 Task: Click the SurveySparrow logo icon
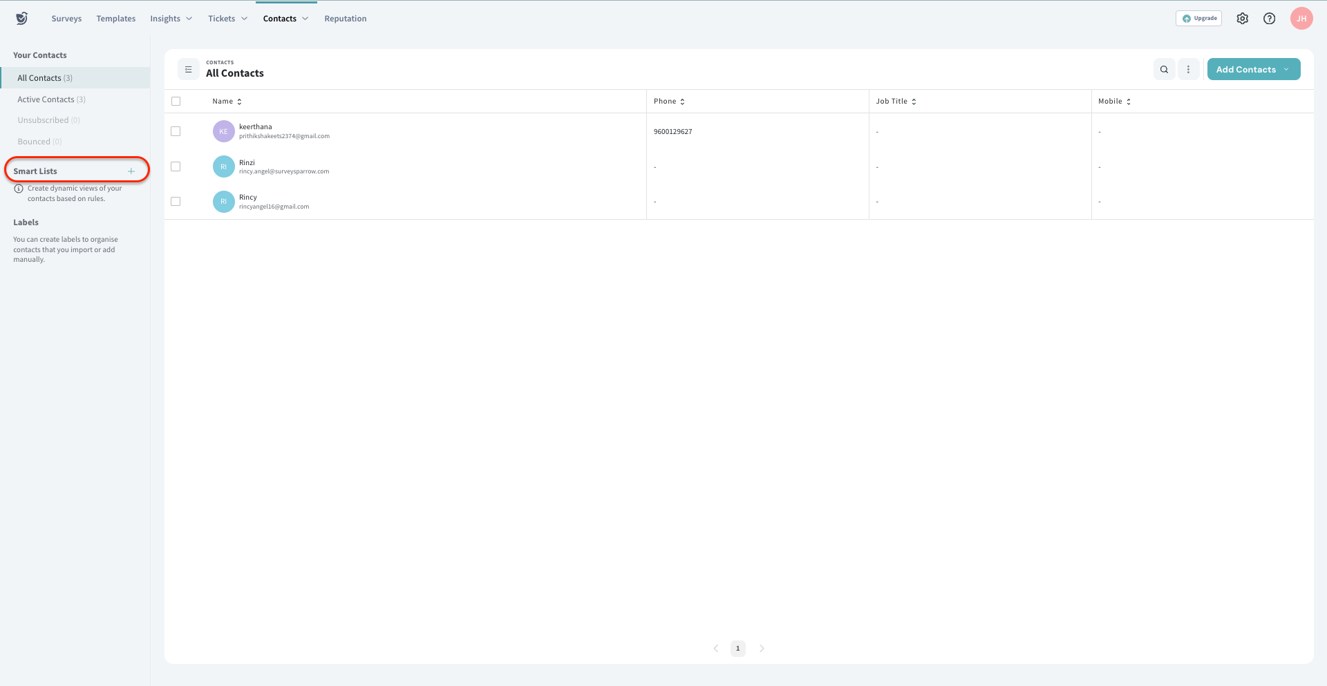pos(22,19)
